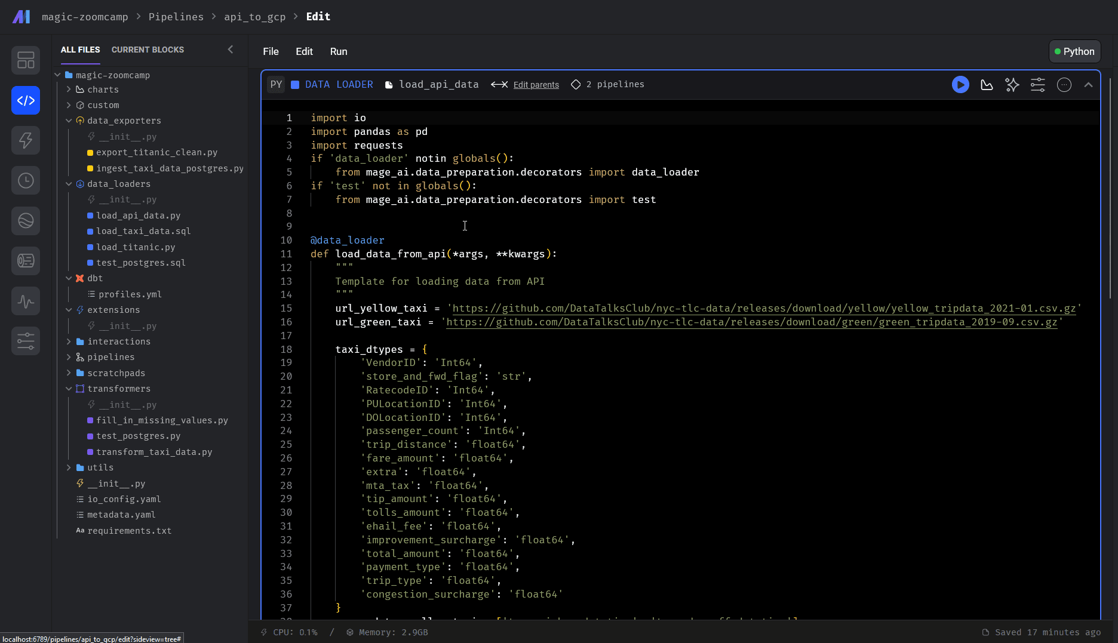
Task: Open the terminal sidebar icon
Action: tap(26, 261)
